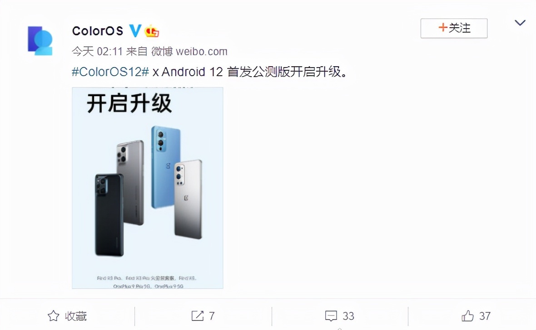The width and height of the screenshot is (536, 330).
Task: Open the 微博 weibo.com source link
Action: (189, 52)
